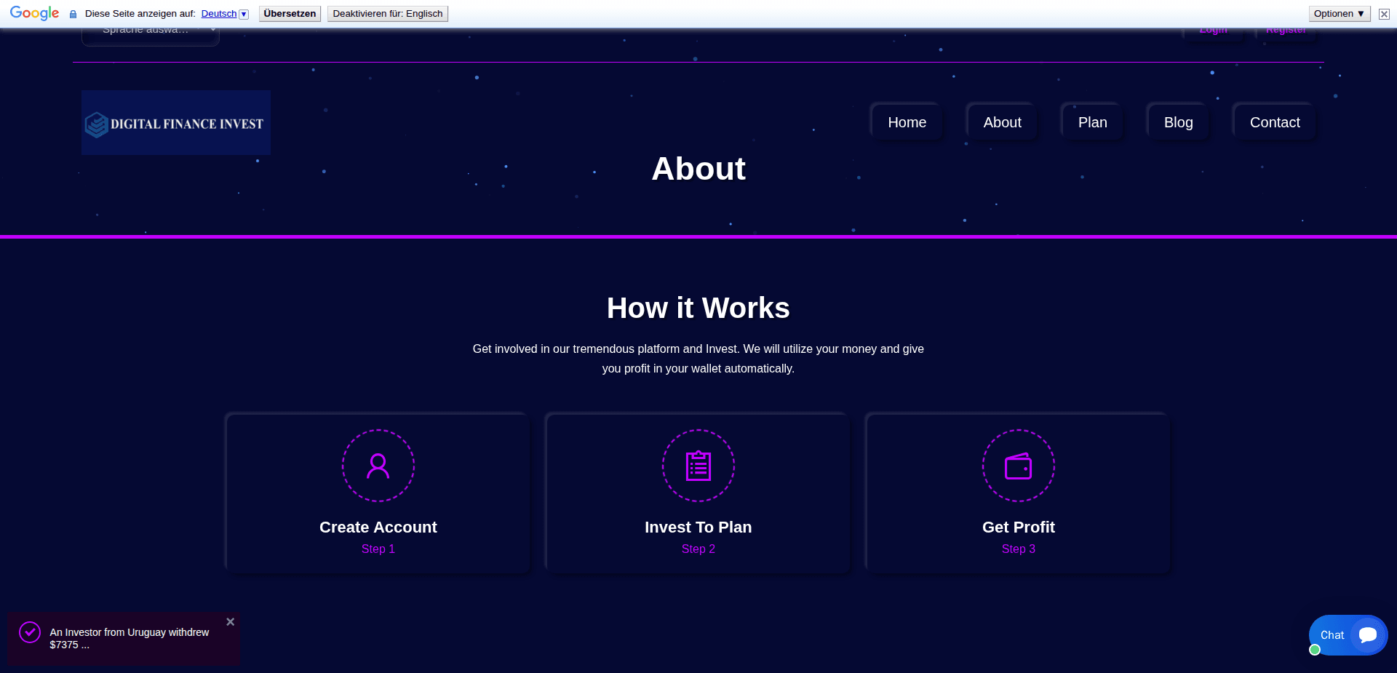This screenshot has width=1397, height=673.
Task: Disable translation via Deaktivieren für: Englisch
Action: click(387, 13)
